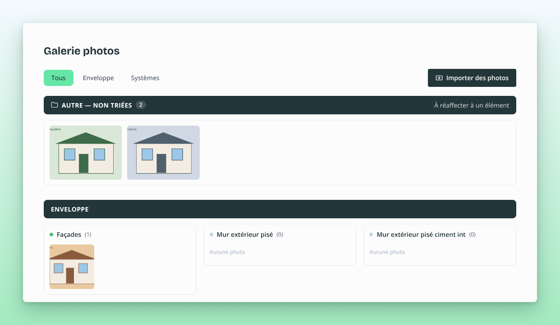The image size is (560, 325).
Task: Click the dark ENVELOPPE section header
Action: coord(280,209)
